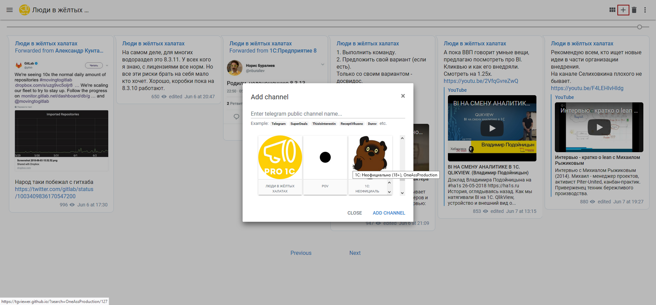Click the plus add channel icon

pos(623,10)
